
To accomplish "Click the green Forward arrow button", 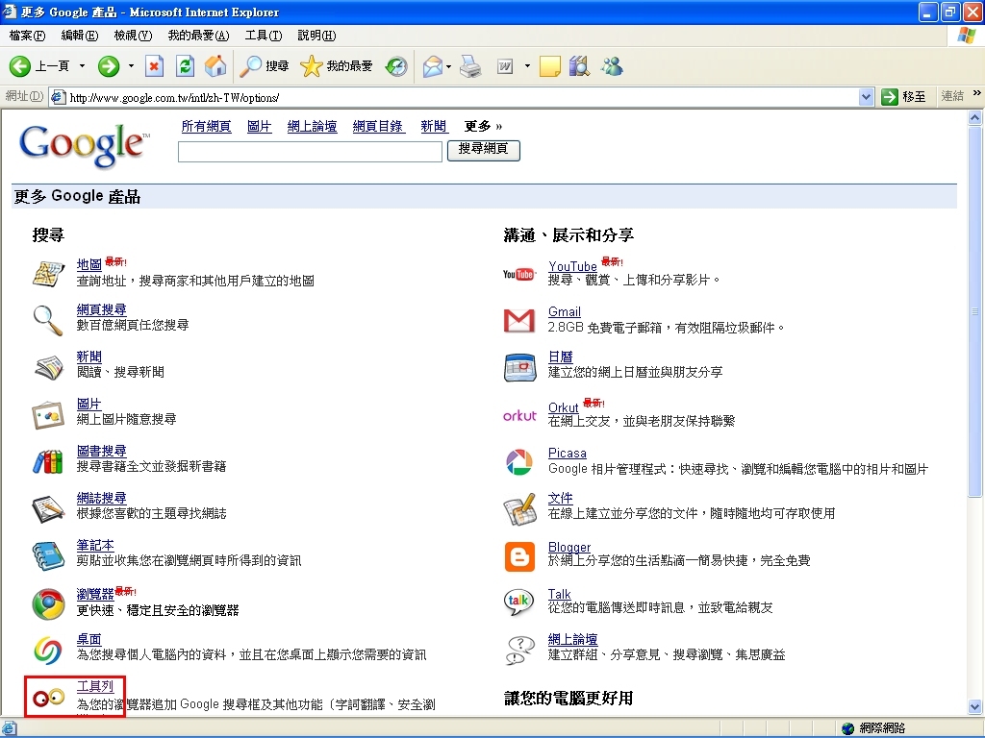I will click(x=109, y=66).
